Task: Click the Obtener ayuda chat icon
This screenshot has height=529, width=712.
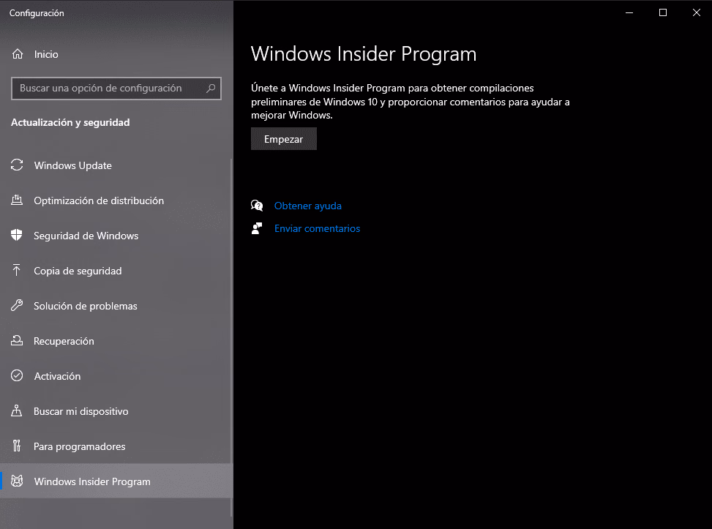Action: [257, 206]
